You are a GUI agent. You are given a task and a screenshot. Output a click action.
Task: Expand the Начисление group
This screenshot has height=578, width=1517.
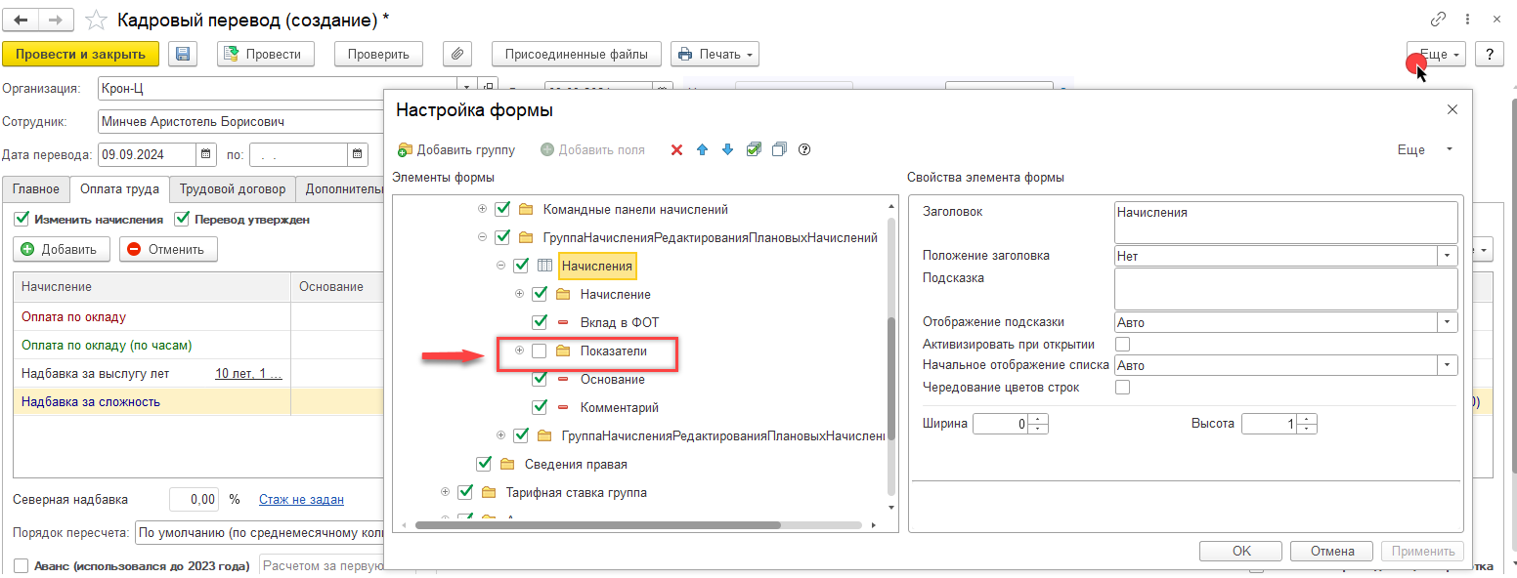coord(519,295)
